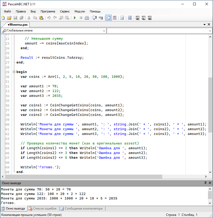Click the Open file folder icon
The image size is (213, 218).
pos(9,18)
